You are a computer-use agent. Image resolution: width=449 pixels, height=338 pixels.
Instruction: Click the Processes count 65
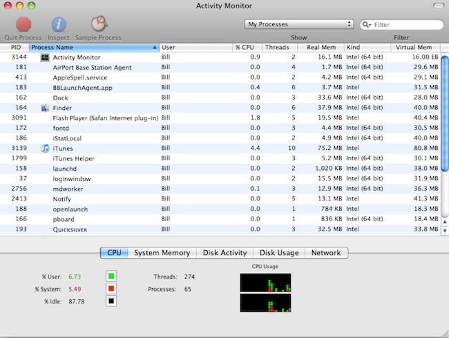(188, 289)
